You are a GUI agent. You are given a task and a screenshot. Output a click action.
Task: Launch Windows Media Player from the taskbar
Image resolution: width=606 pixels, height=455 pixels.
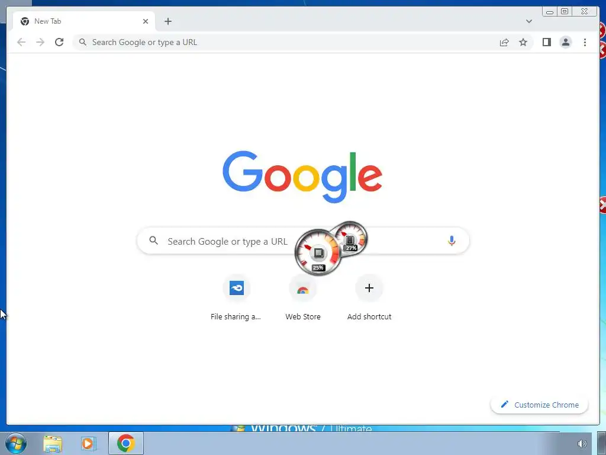(x=89, y=443)
